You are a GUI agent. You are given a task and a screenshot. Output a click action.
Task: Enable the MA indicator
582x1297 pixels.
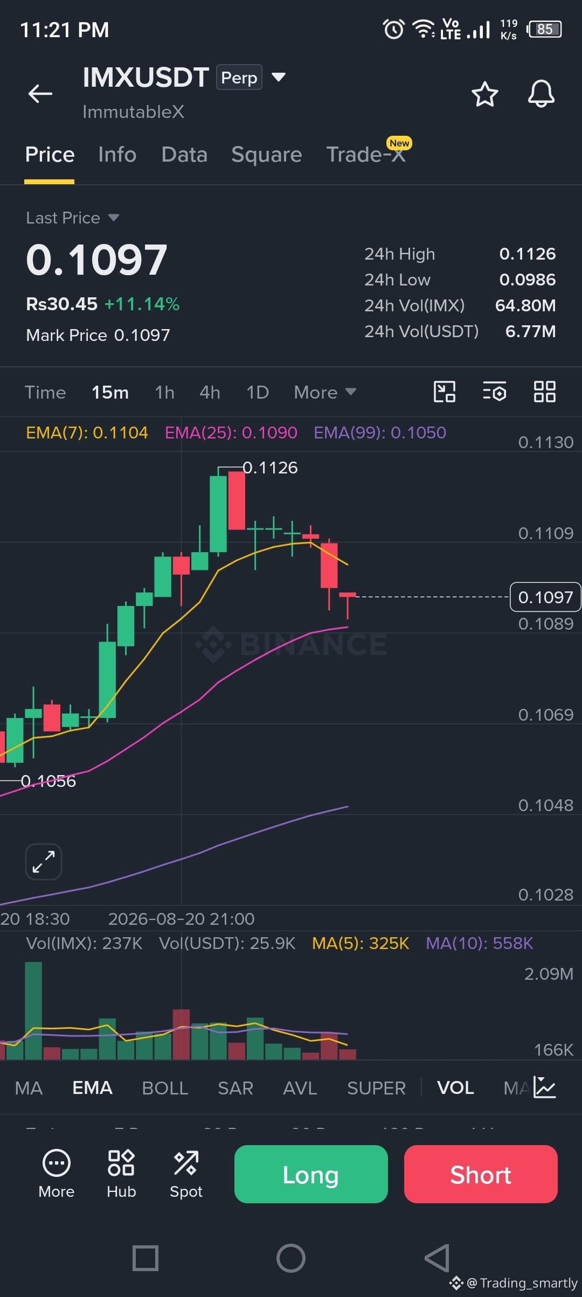tap(29, 1088)
